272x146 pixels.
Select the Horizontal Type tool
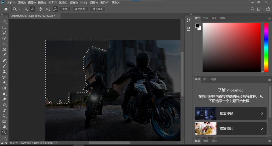pyautogui.click(x=4, y=110)
